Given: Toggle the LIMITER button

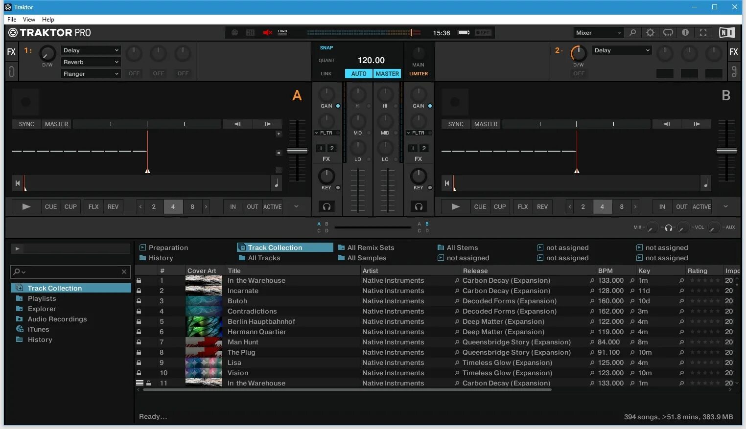Looking at the screenshot, I should point(419,74).
